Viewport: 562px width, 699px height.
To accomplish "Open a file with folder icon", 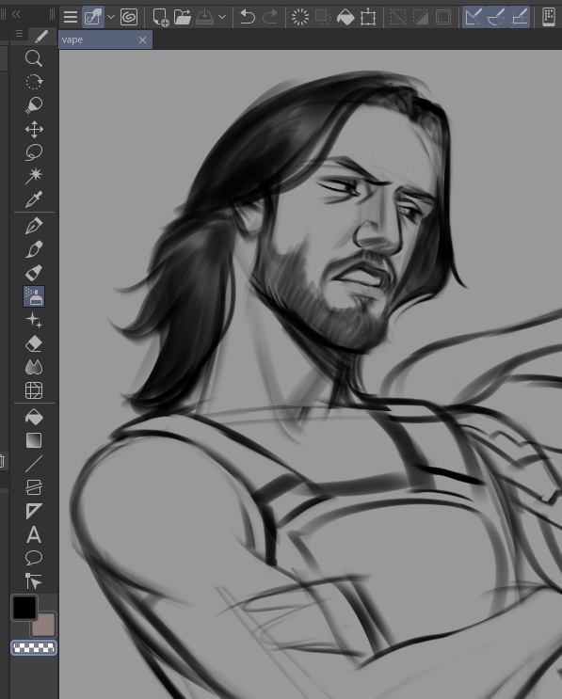I will click(183, 17).
